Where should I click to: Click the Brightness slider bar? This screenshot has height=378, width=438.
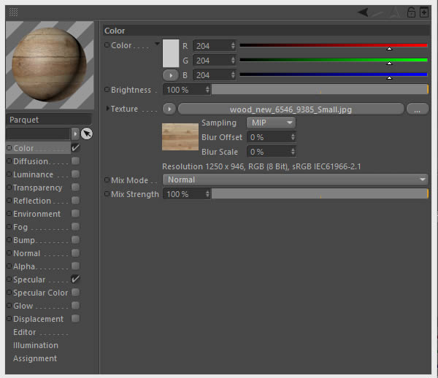(x=320, y=90)
